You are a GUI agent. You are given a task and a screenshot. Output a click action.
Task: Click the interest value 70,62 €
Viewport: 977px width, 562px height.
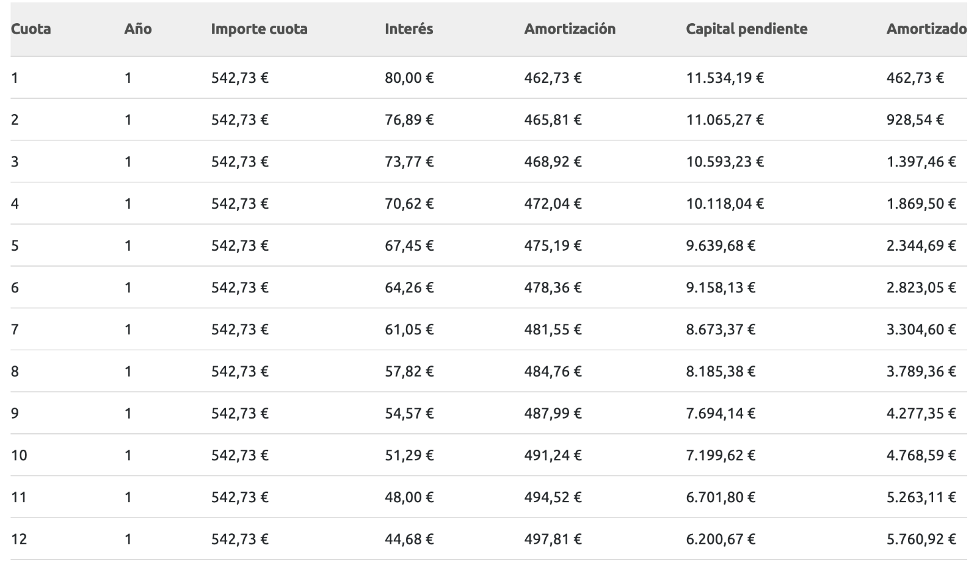click(409, 204)
